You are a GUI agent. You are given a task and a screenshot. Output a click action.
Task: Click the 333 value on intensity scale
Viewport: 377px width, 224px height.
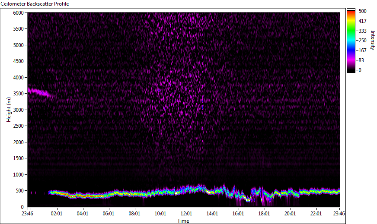(x=362, y=31)
